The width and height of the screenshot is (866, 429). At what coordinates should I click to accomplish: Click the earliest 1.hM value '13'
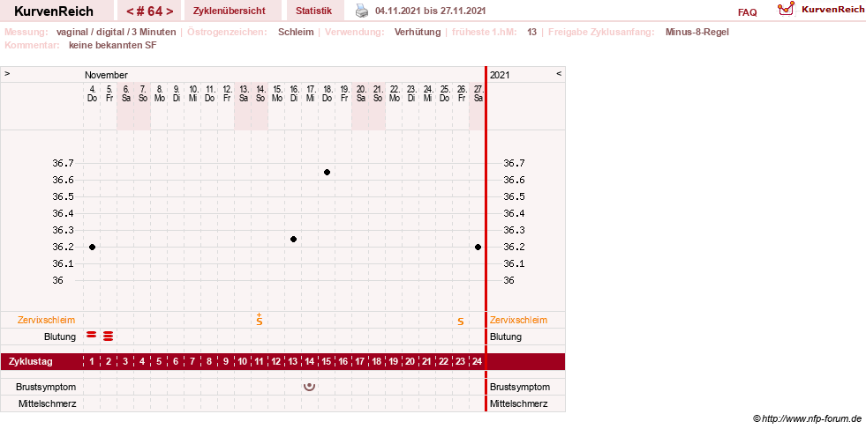[531, 32]
